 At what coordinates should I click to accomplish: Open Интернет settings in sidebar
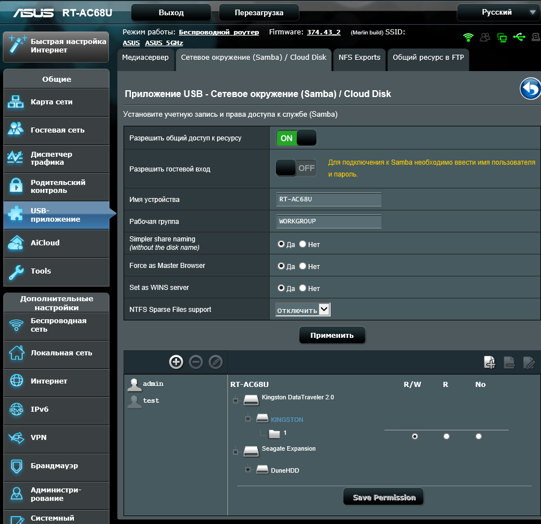click(x=56, y=381)
